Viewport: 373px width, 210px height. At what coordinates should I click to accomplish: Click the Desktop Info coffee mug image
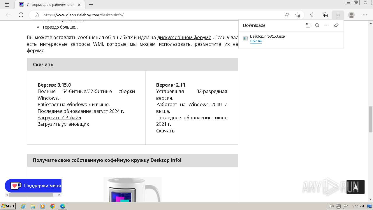(132, 189)
